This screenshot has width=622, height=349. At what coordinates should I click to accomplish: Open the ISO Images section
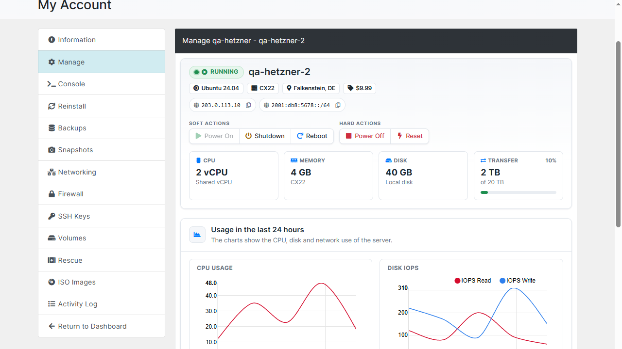(102, 282)
